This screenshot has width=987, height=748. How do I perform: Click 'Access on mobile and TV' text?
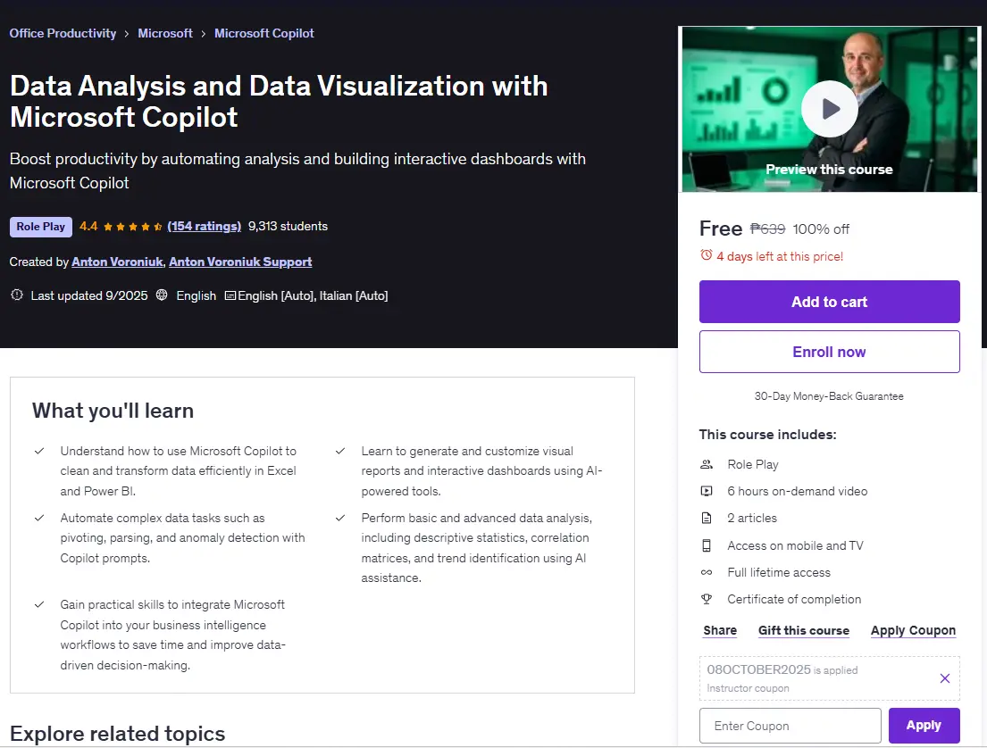[796, 545]
